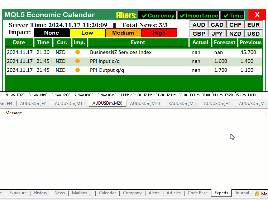Screen dimensions: 268x200
Task: Open the Articles tab
Action: (173, 193)
